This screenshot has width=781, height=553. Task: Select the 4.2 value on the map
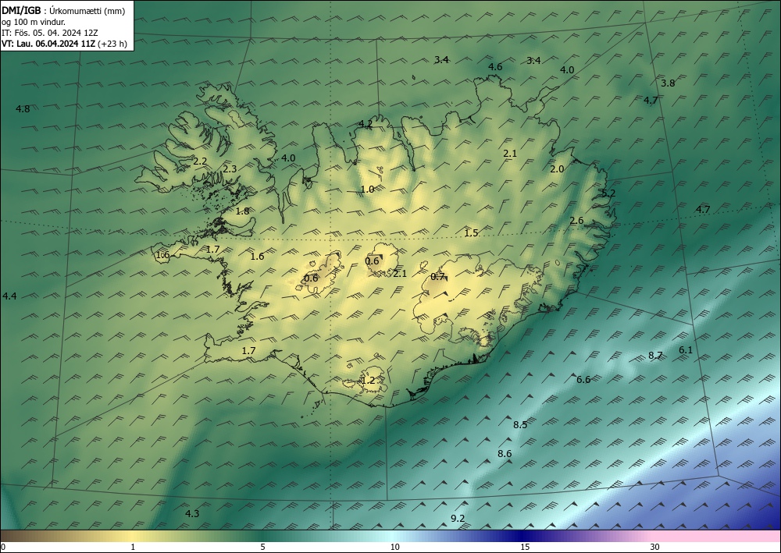[366, 124]
